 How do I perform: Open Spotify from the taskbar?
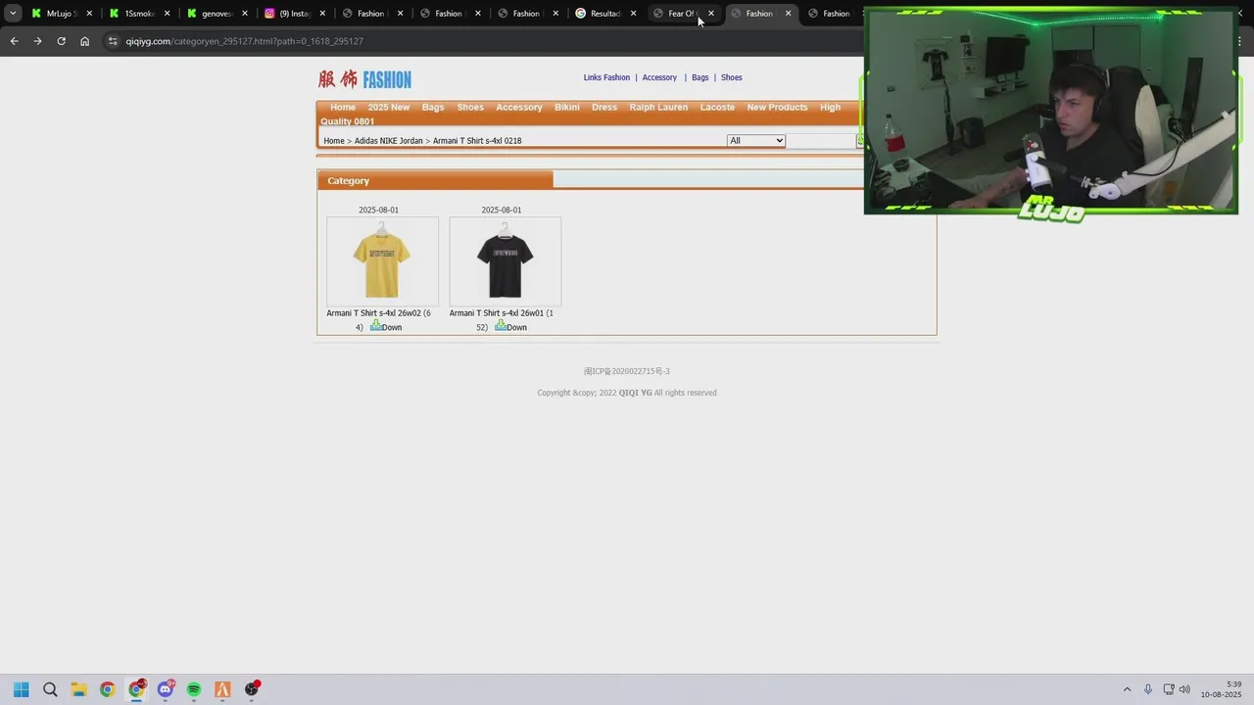[194, 689]
